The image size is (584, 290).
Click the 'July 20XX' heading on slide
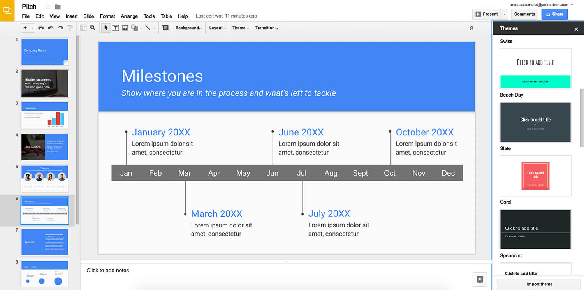click(329, 214)
